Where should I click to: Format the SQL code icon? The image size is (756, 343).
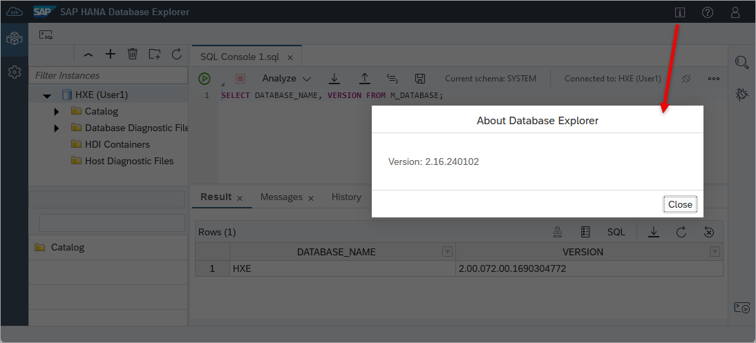(393, 78)
